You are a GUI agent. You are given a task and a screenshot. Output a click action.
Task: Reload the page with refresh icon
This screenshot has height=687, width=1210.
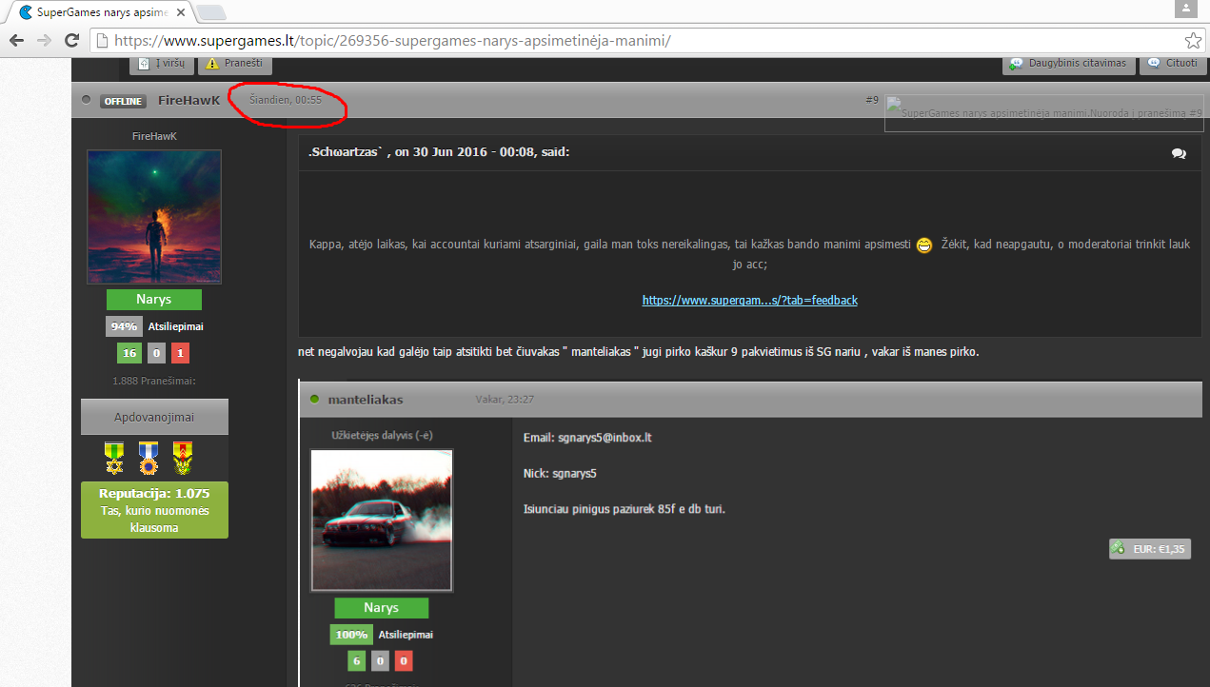(71, 41)
